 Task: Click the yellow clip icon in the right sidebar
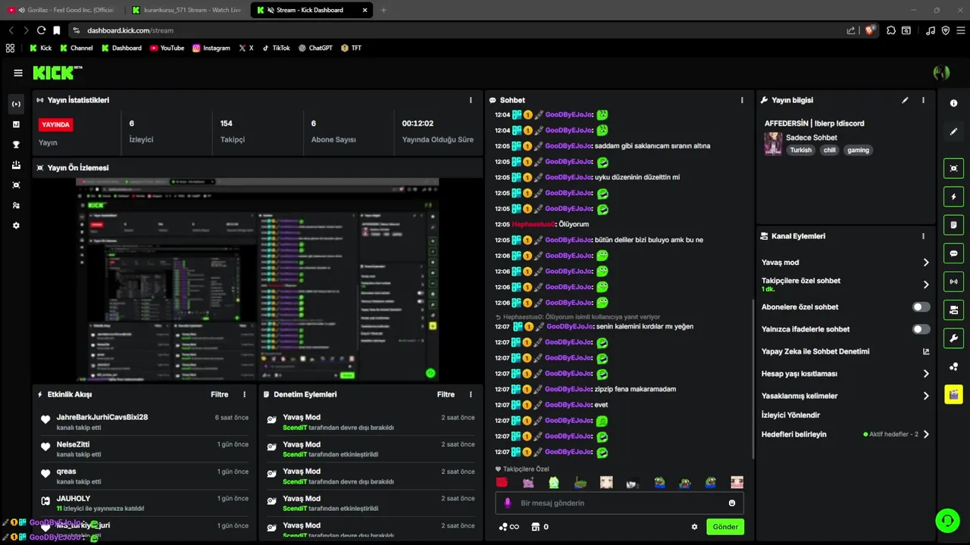coord(953,394)
